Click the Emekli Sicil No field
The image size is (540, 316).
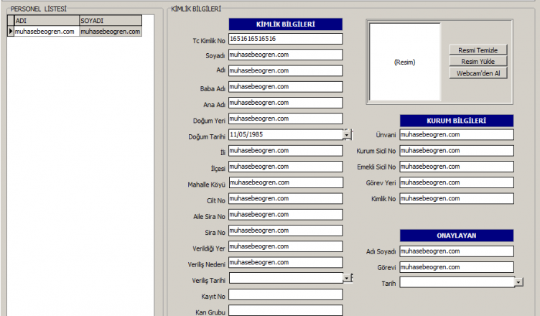[x=457, y=167]
